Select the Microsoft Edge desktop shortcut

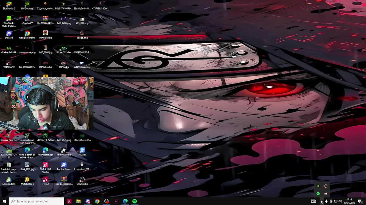coord(45,152)
